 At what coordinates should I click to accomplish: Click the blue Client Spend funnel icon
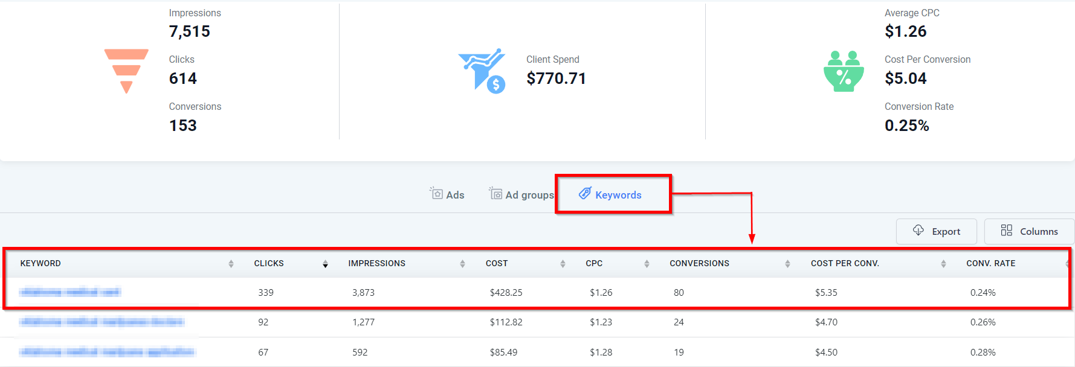tap(482, 70)
